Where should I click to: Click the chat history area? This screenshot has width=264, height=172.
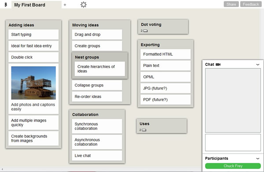(233, 100)
